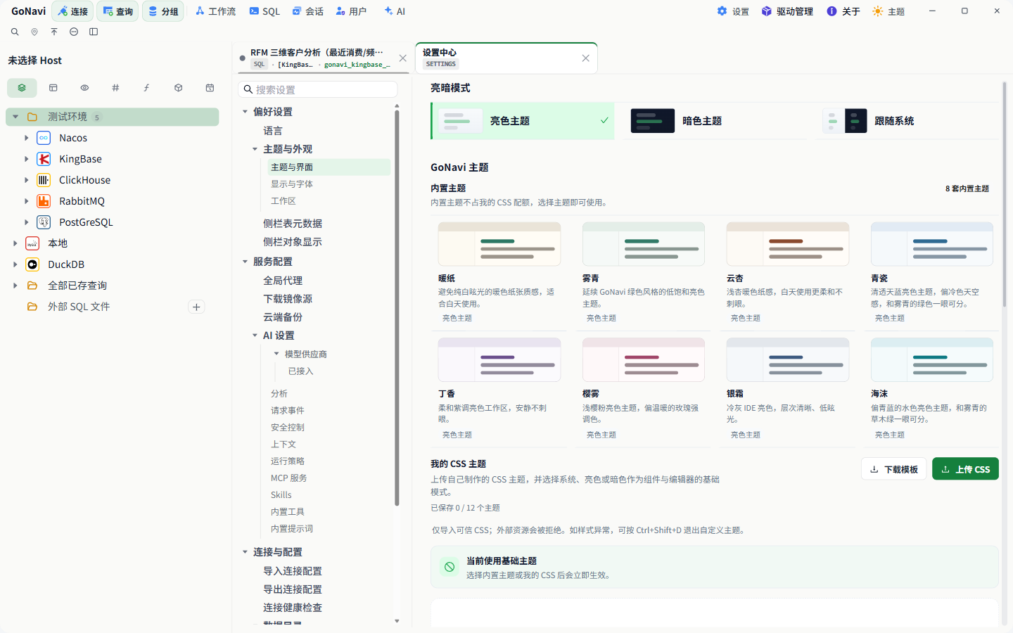Screen dimensions: 1013x633
Task: Add external SQL file with plus icon
Action: click(x=197, y=307)
